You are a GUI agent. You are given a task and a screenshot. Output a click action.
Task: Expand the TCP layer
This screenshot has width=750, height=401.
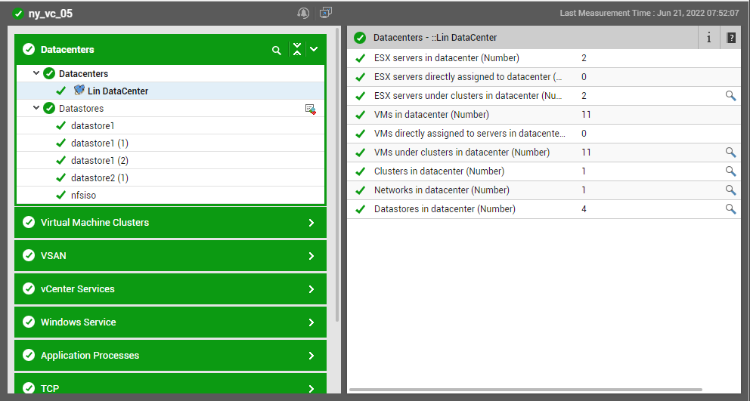(311, 389)
